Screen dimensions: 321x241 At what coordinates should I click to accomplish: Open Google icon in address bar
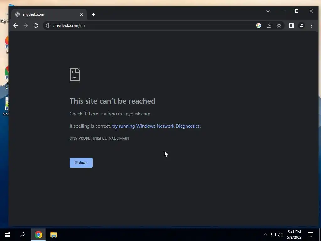click(259, 25)
